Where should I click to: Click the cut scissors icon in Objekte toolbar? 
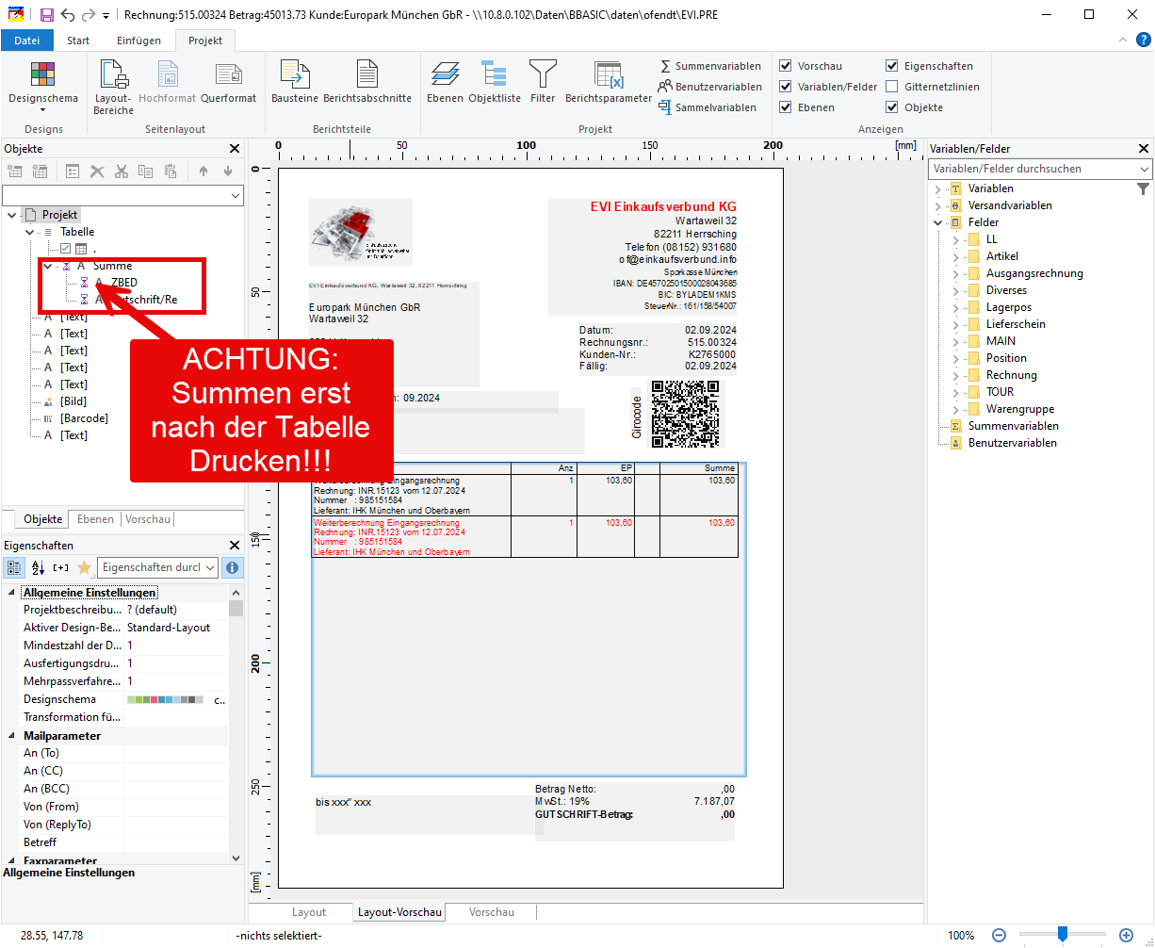click(122, 172)
